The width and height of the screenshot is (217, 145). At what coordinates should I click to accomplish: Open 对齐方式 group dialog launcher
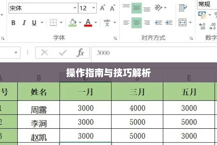point(191,38)
